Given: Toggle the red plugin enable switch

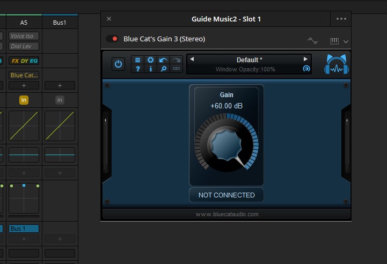Looking at the screenshot, I should pos(112,39).
